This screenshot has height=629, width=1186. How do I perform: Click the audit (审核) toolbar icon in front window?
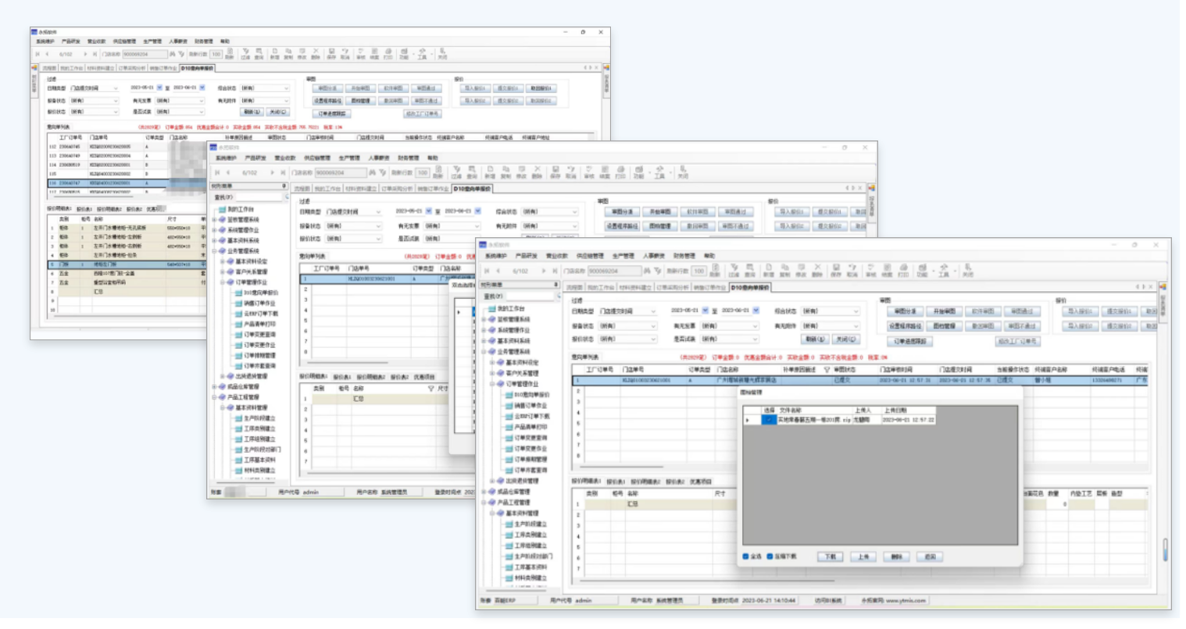click(871, 270)
